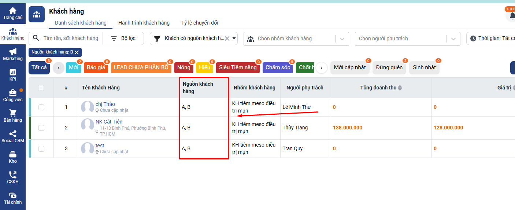The image size is (515, 210).
Task: Remove the Nguồn khách hàng: B filter chip
Action: 77,52
